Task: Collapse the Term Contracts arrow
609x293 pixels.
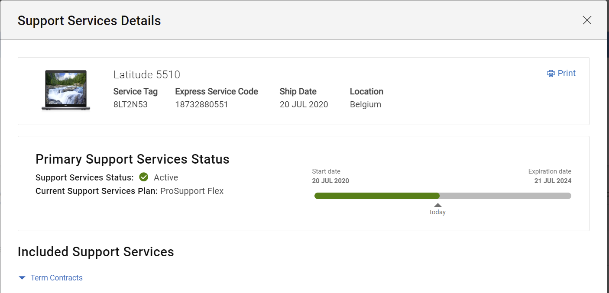Action: click(x=23, y=278)
